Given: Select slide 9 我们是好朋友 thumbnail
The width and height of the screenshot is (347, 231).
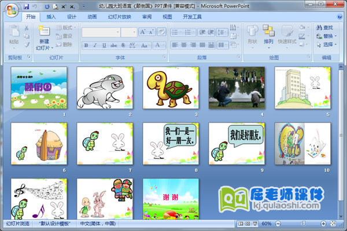Looking at the screenshot, I should (237, 144).
